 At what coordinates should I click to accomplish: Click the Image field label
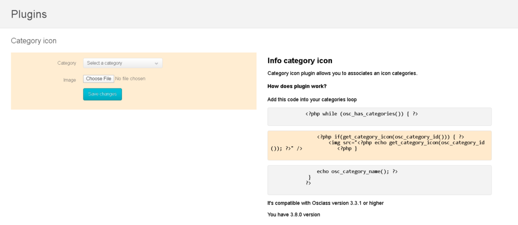click(70, 79)
